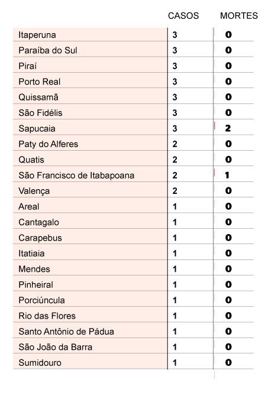Click São Francisco de Itabapoana deaths value 1
The width and height of the screenshot is (265, 396).
[227, 175]
